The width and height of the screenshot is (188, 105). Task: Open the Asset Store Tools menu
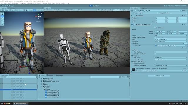[x=31, y=3]
